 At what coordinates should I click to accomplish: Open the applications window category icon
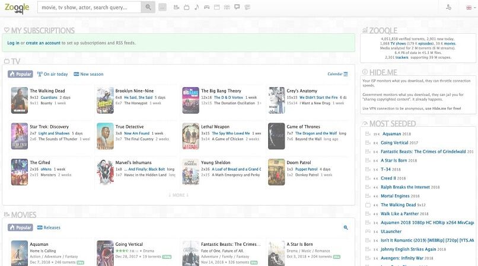(216, 7)
